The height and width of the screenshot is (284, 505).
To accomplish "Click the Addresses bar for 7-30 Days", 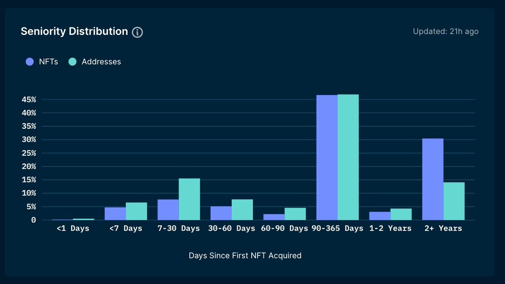I will 189,199.
